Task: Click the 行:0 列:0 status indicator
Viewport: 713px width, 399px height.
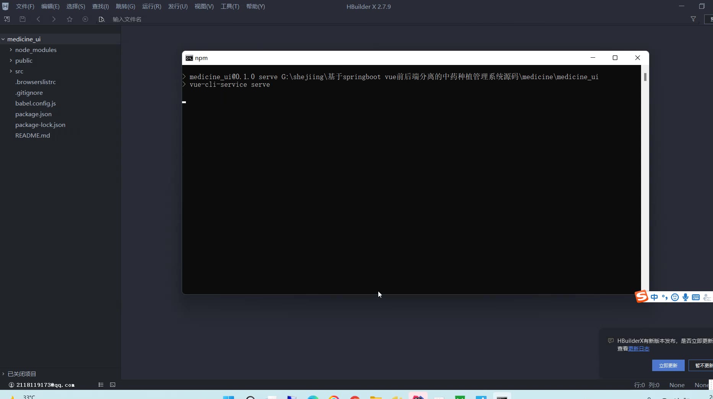Action: (647, 385)
